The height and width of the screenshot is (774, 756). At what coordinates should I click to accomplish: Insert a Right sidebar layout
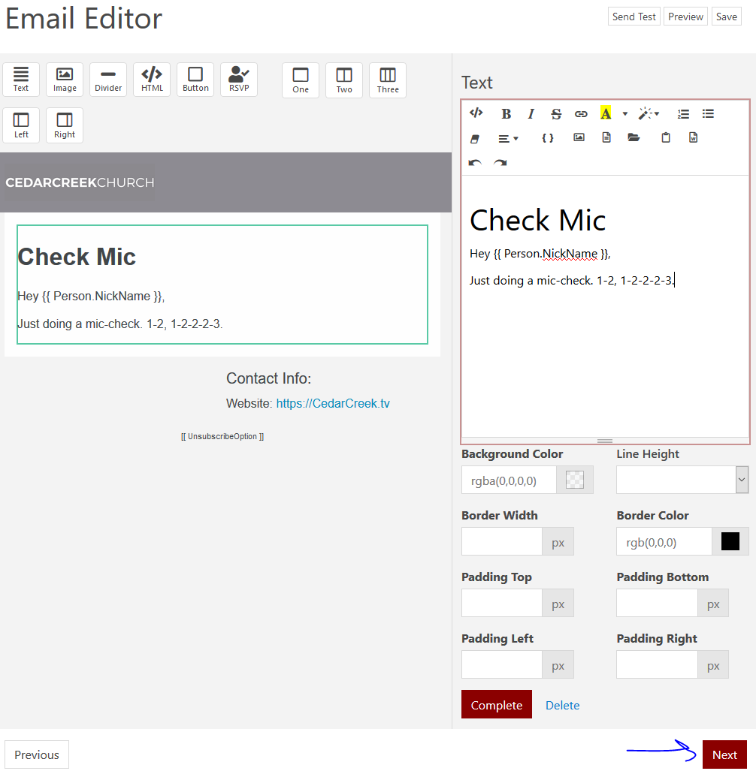pos(65,125)
